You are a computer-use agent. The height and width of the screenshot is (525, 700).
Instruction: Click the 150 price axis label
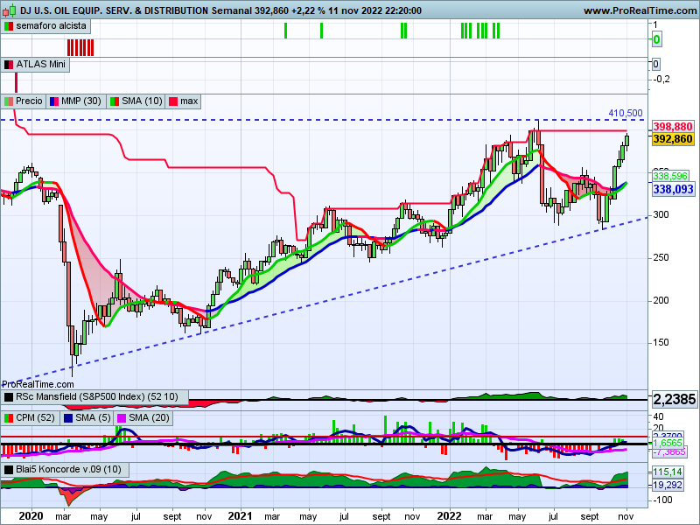tap(661, 342)
